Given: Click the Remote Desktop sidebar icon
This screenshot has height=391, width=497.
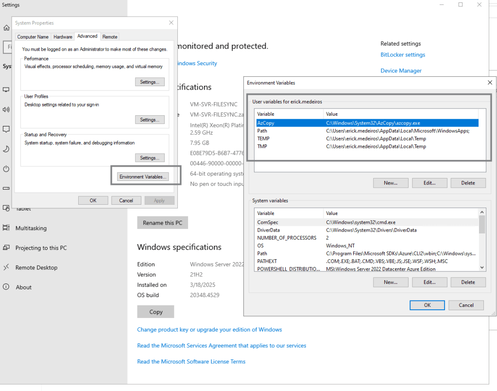Looking at the screenshot, I should 6,267.
